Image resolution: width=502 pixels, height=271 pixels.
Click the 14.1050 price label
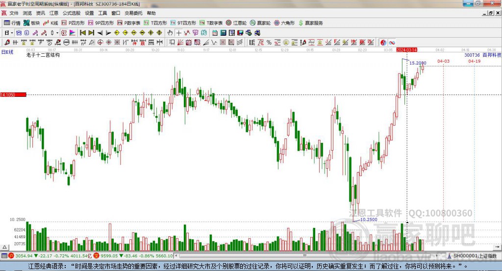[13, 94]
